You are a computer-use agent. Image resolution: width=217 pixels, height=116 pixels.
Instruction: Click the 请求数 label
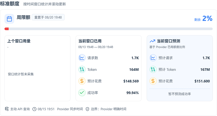tap(93, 58)
